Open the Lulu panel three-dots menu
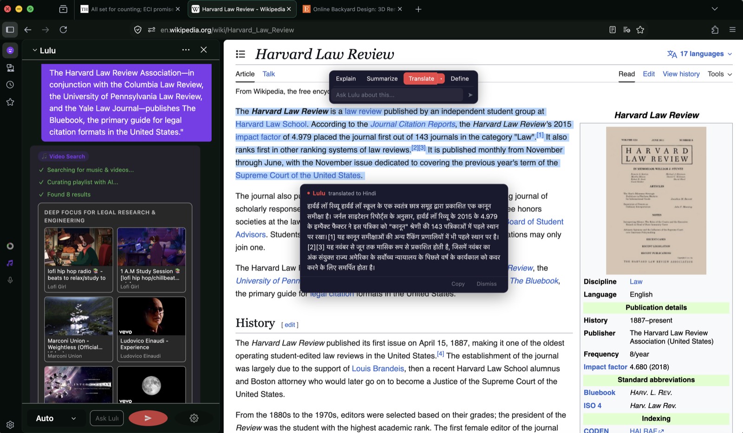 tap(186, 50)
